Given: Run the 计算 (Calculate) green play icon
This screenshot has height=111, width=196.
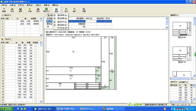Looking at the screenshot, I should coord(30,10).
